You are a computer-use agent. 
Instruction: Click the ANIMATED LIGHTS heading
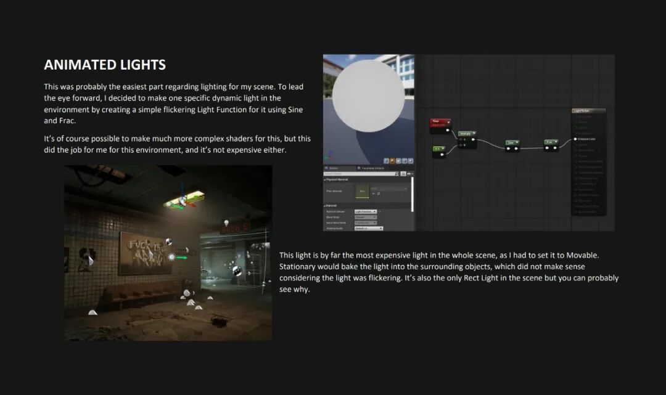105,65
